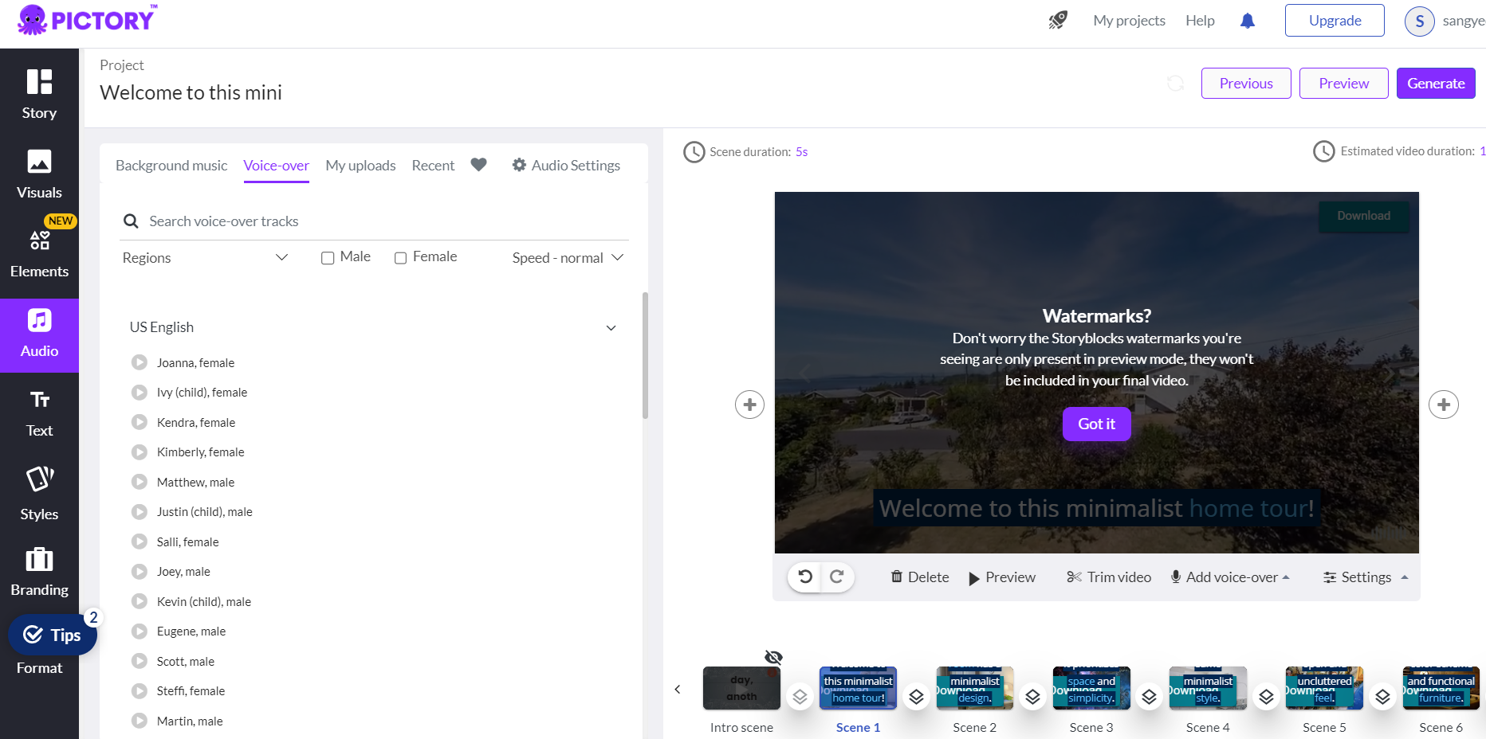Open the user avatar S menu
This screenshot has height=739, width=1486.
tap(1419, 22)
